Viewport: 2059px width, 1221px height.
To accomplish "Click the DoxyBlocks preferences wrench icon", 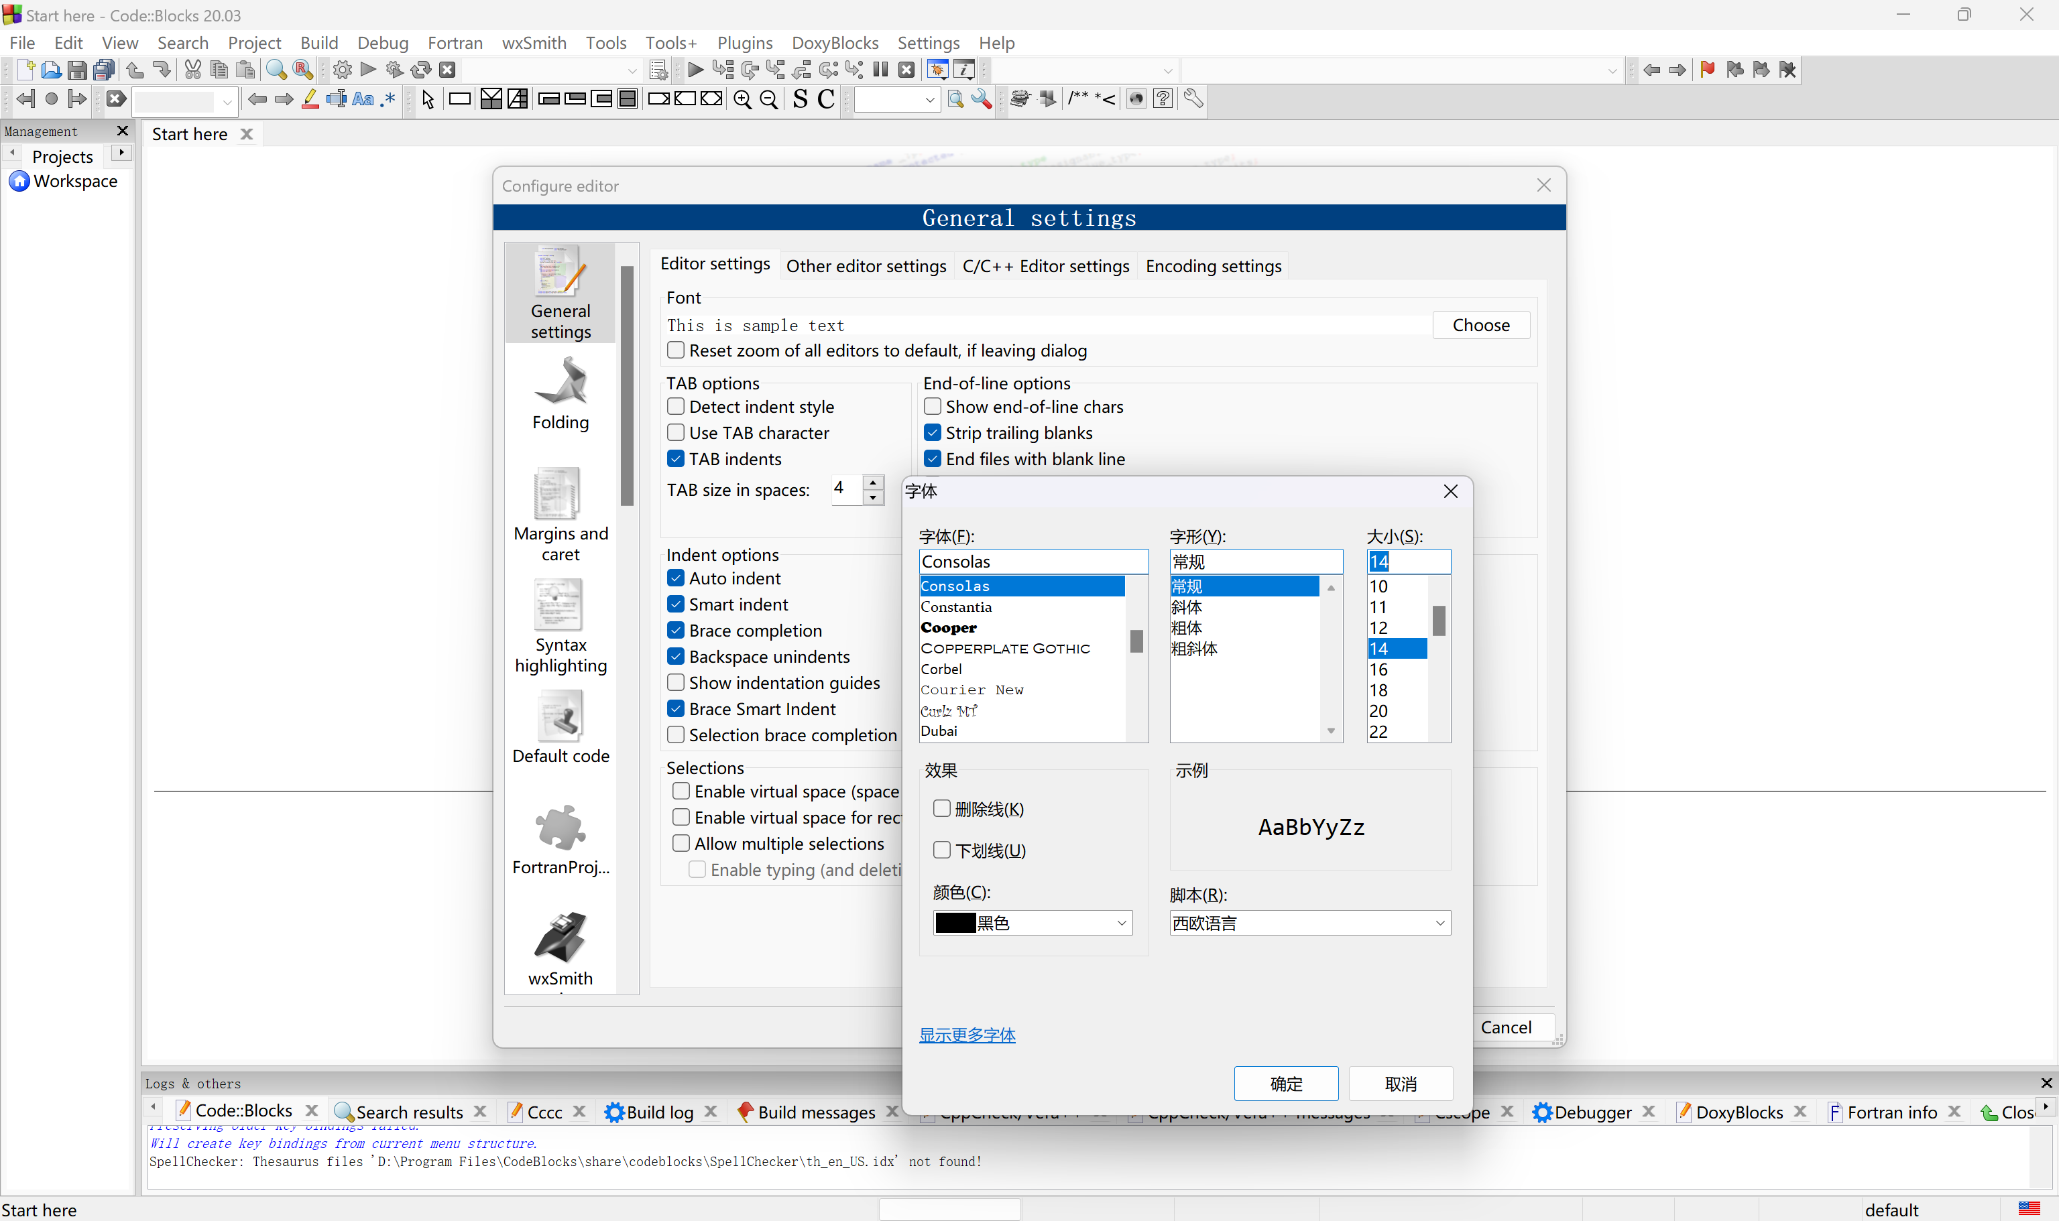I will point(1193,100).
